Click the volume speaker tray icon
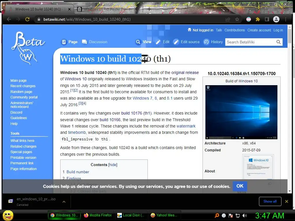Screen dimensions: 295x221 point(245,216)
